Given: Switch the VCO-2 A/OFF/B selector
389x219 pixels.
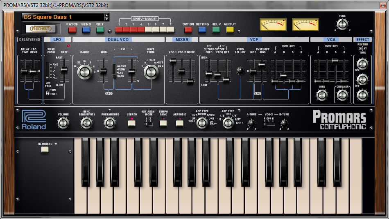Looking at the screenshot, I should click(269, 124).
